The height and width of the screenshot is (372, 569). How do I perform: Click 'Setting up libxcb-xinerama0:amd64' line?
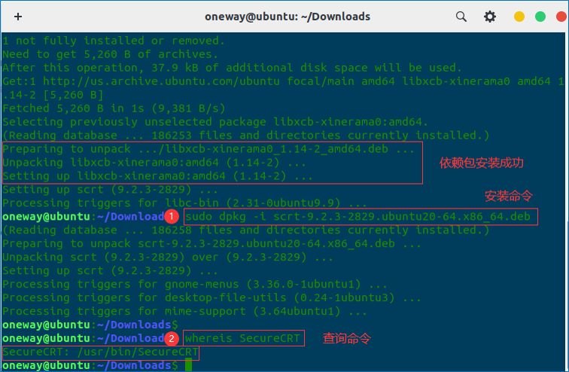pos(157,176)
